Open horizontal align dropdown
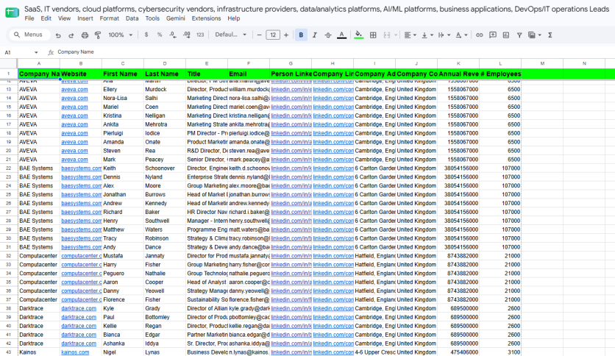 click(x=410, y=35)
